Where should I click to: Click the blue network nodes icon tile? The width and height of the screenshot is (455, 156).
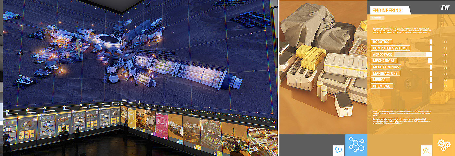[356, 145]
